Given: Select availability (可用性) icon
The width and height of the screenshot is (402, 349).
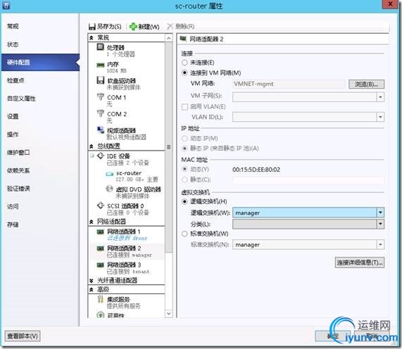Looking at the screenshot, I should tap(101, 315).
